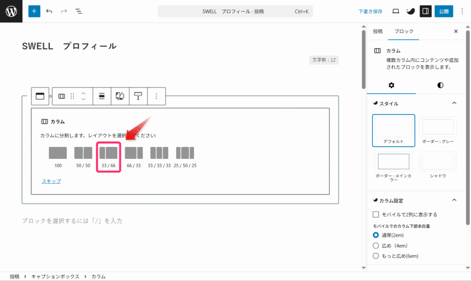Image resolution: width=471 pixels, height=281 pixels.
Task: Open the align button in block toolbar
Action: (x=102, y=96)
